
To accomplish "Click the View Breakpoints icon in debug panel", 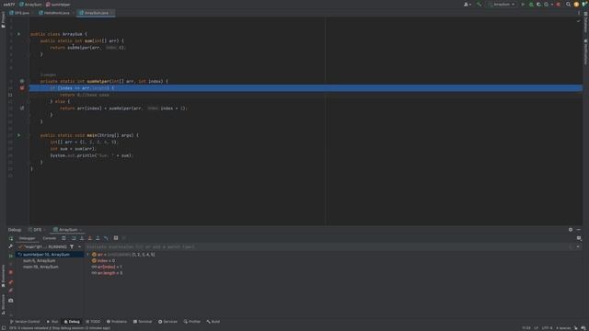I will (10, 282).
